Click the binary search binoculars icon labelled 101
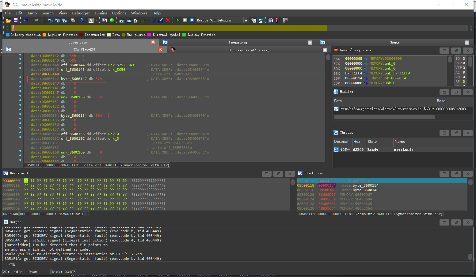 tap(64, 20)
